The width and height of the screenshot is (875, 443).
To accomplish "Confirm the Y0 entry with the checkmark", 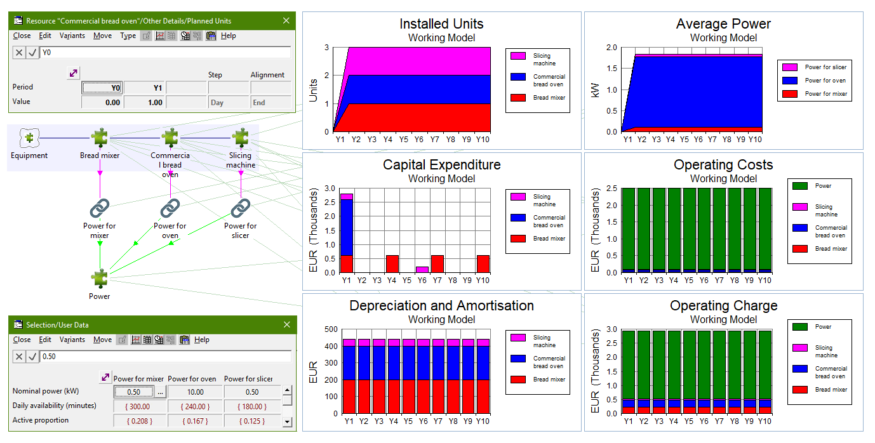I will (x=32, y=53).
